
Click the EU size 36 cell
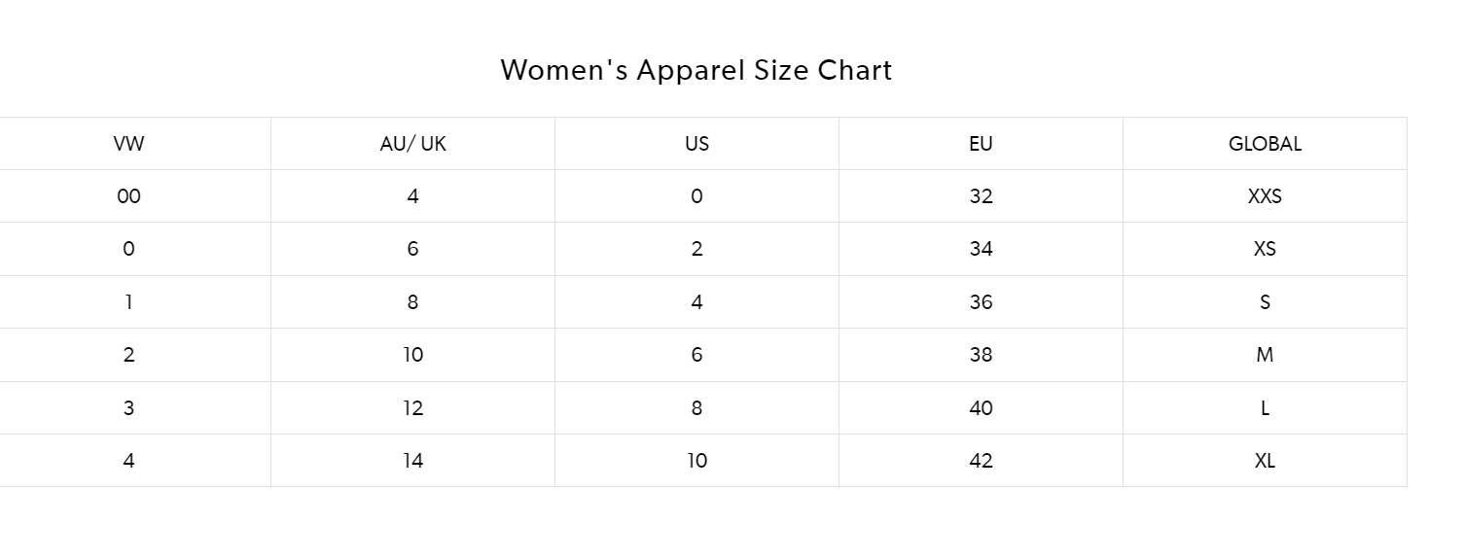(981, 302)
